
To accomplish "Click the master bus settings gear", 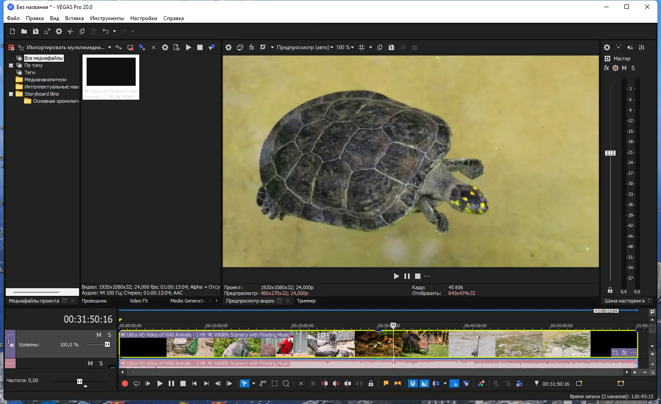I will pos(607,47).
